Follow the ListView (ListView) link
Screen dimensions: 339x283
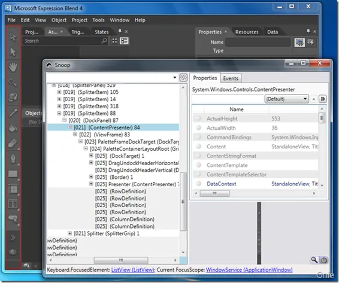[133, 270]
